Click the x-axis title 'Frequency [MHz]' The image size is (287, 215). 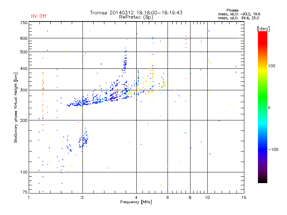pyautogui.click(x=136, y=202)
